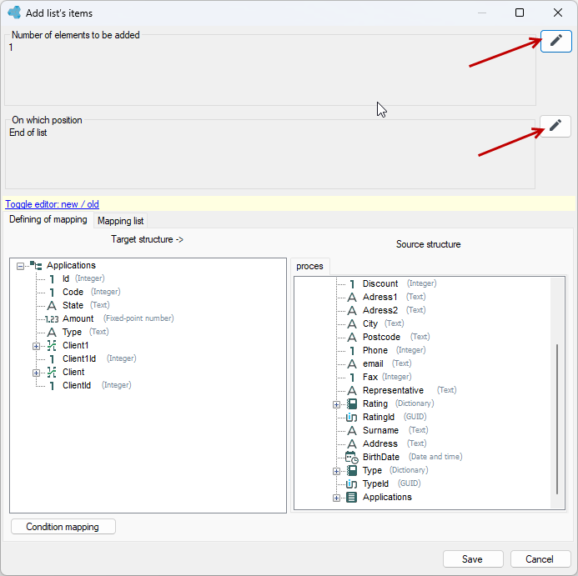Save the list item mapping
This screenshot has height=576, width=578.
473,559
